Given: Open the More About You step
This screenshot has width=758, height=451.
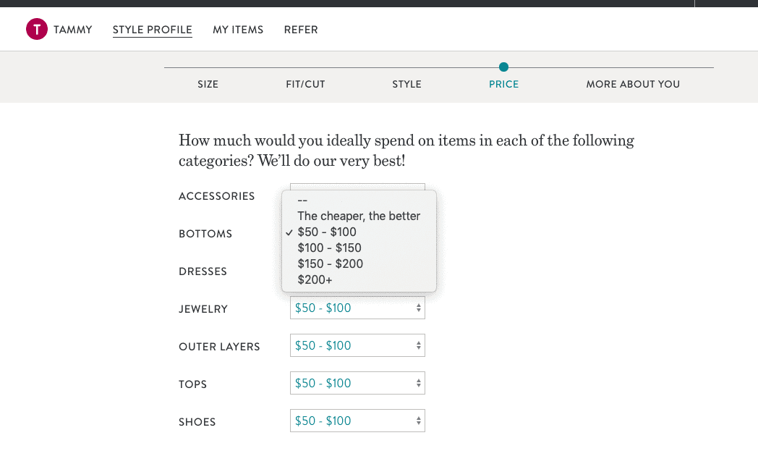Looking at the screenshot, I should click(x=633, y=84).
